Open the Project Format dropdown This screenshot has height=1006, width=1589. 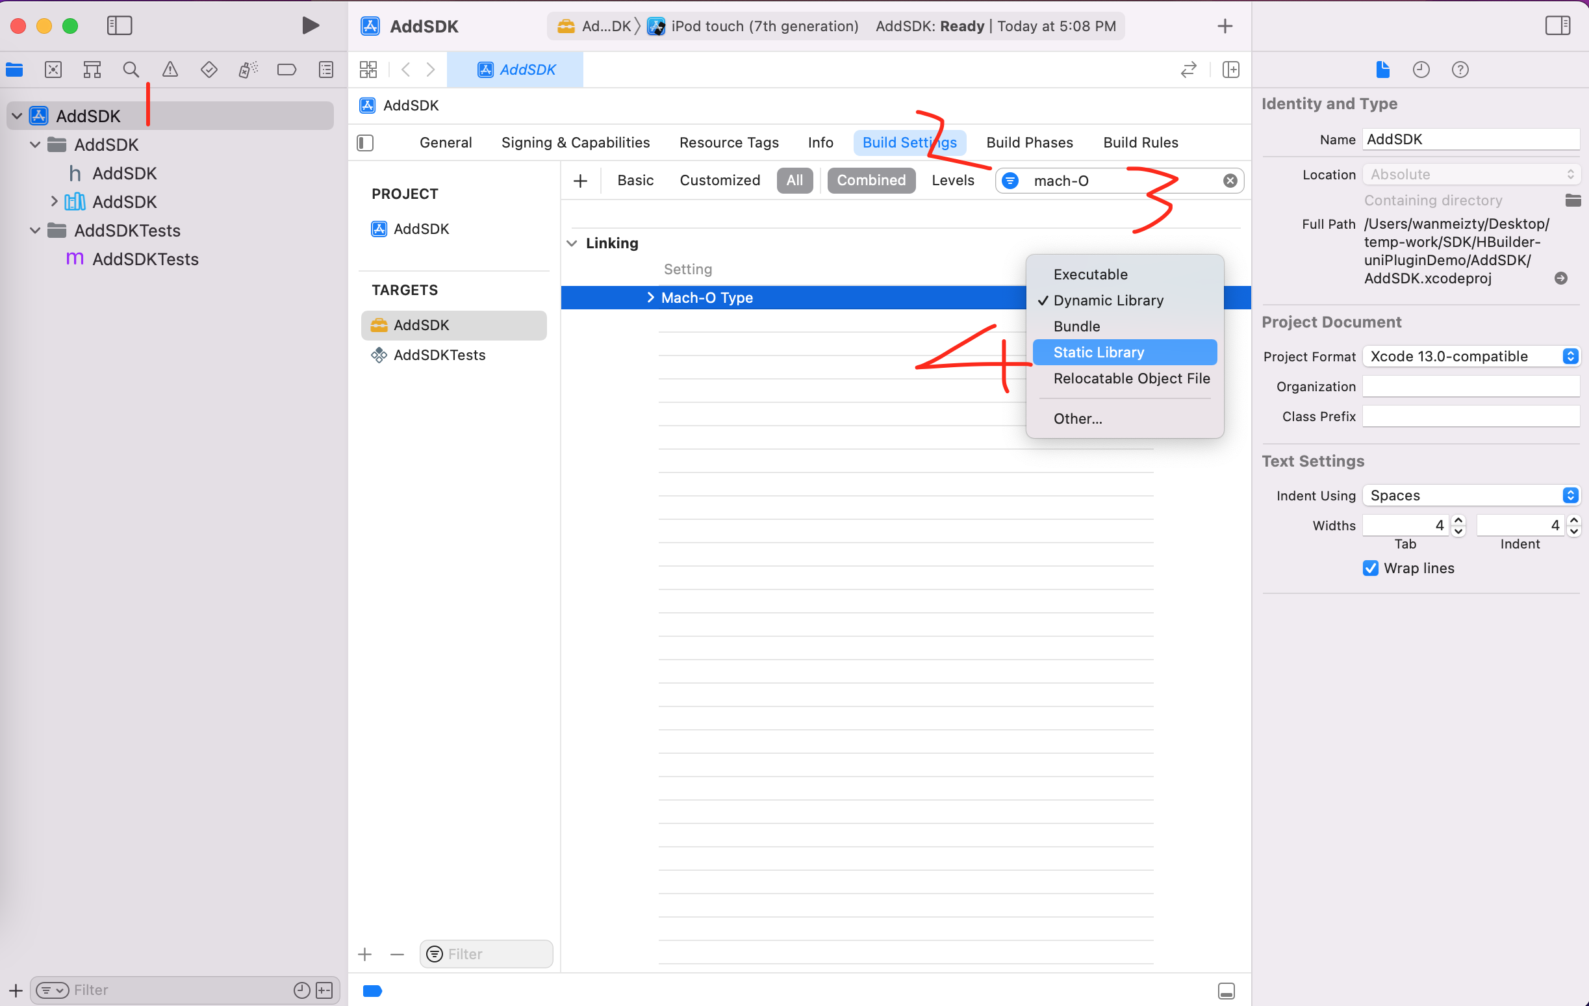pos(1471,357)
